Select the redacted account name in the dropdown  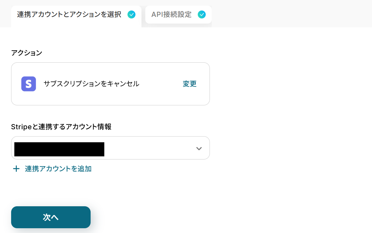point(59,149)
